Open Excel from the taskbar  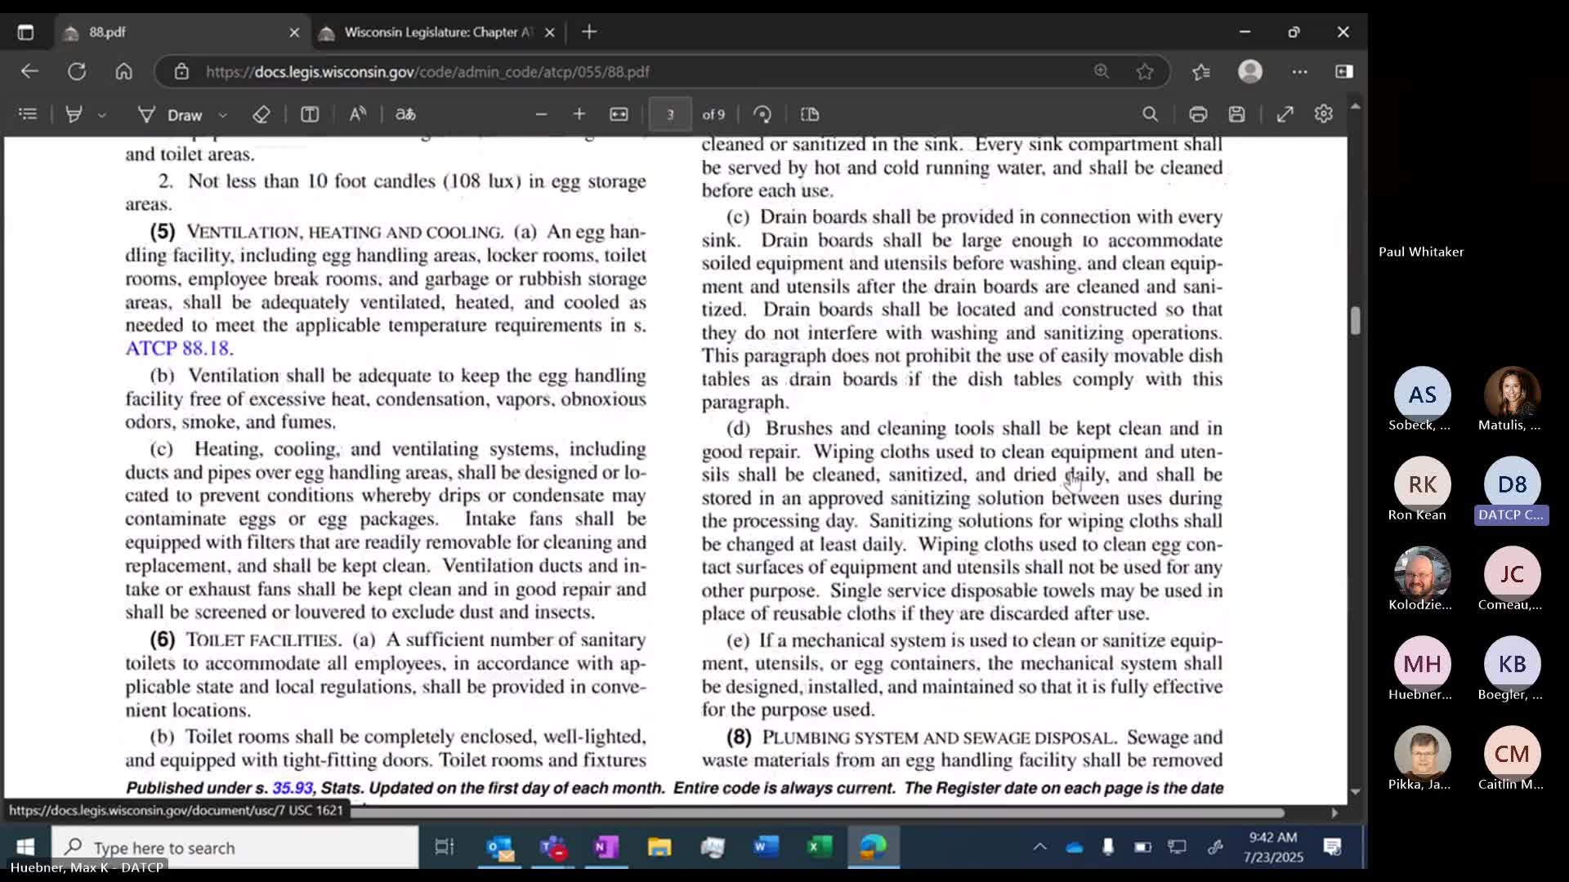click(820, 848)
